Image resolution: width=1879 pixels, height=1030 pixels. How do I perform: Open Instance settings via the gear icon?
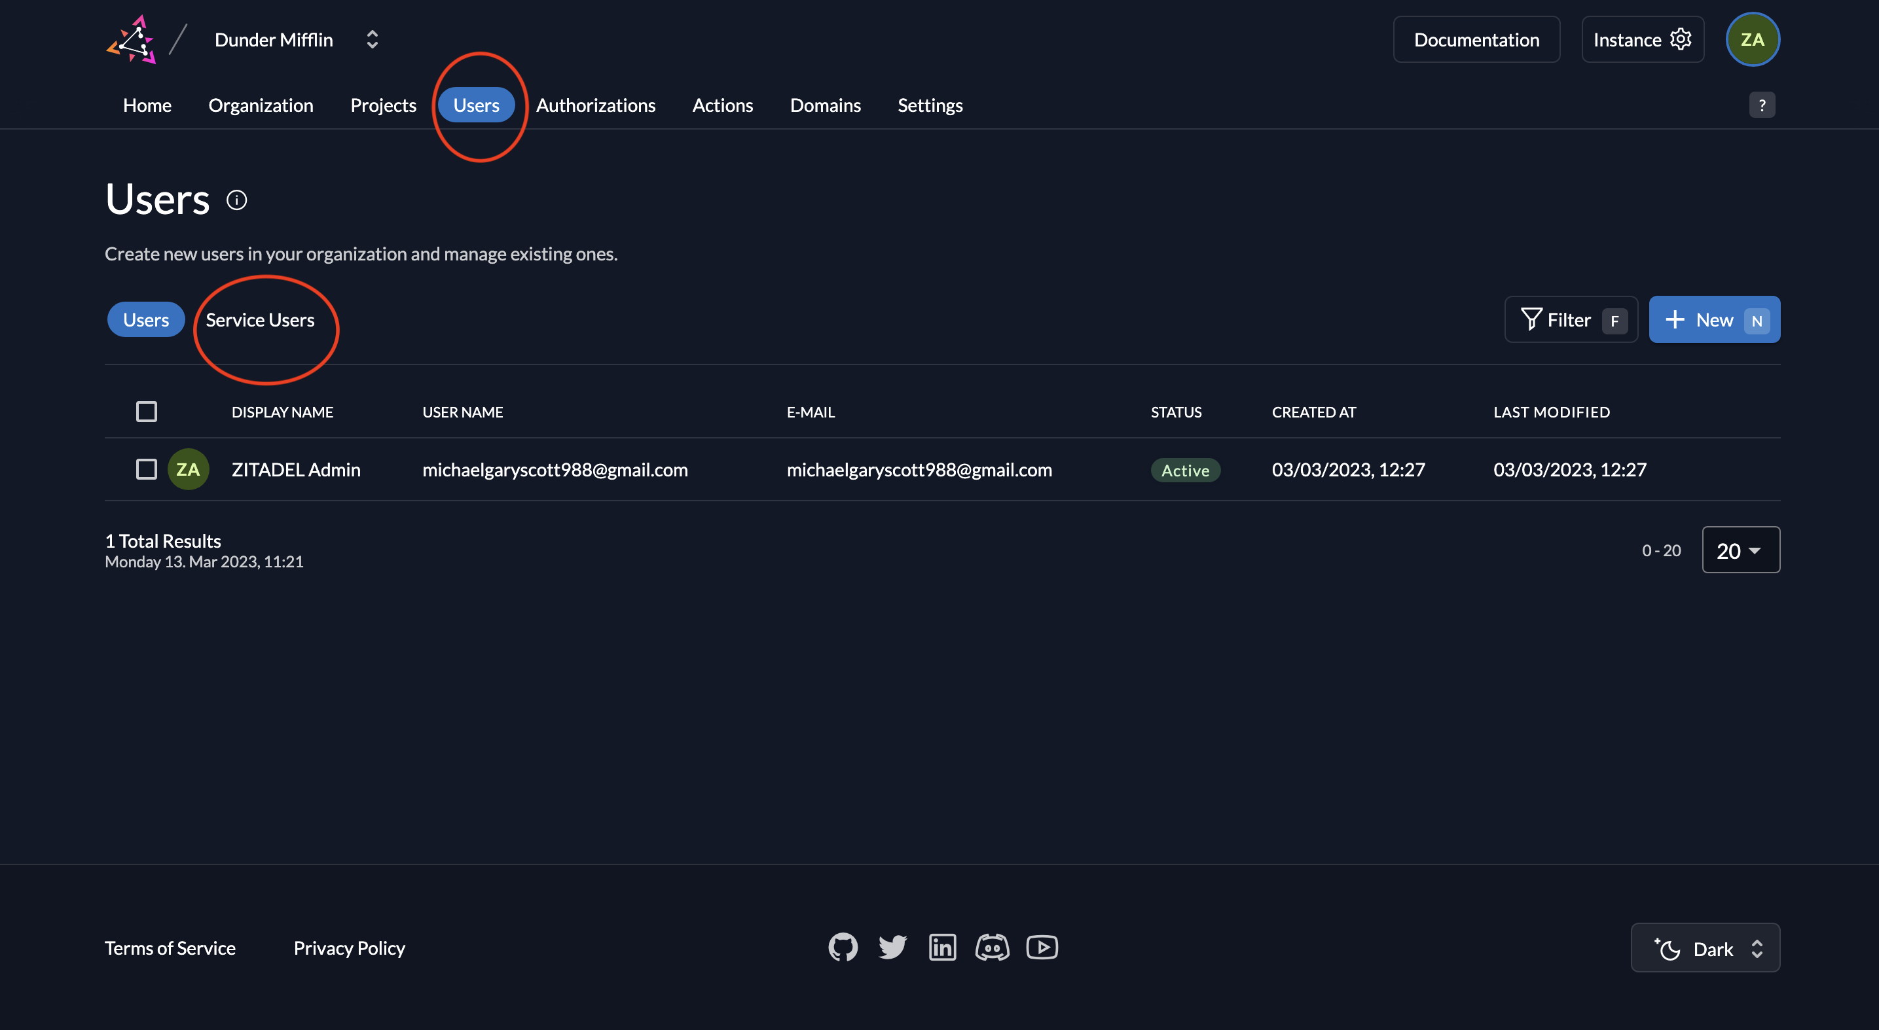(x=1681, y=39)
